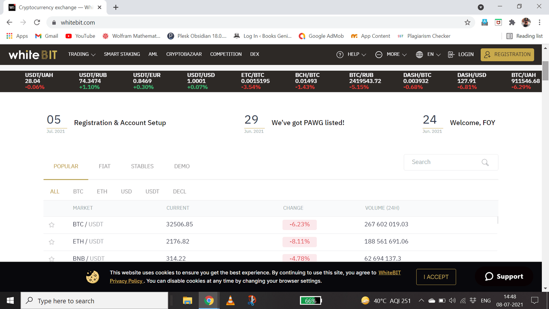The height and width of the screenshot is (309, 549).
Task: Open Registration & Account Setup article
Action: [120, 123]
